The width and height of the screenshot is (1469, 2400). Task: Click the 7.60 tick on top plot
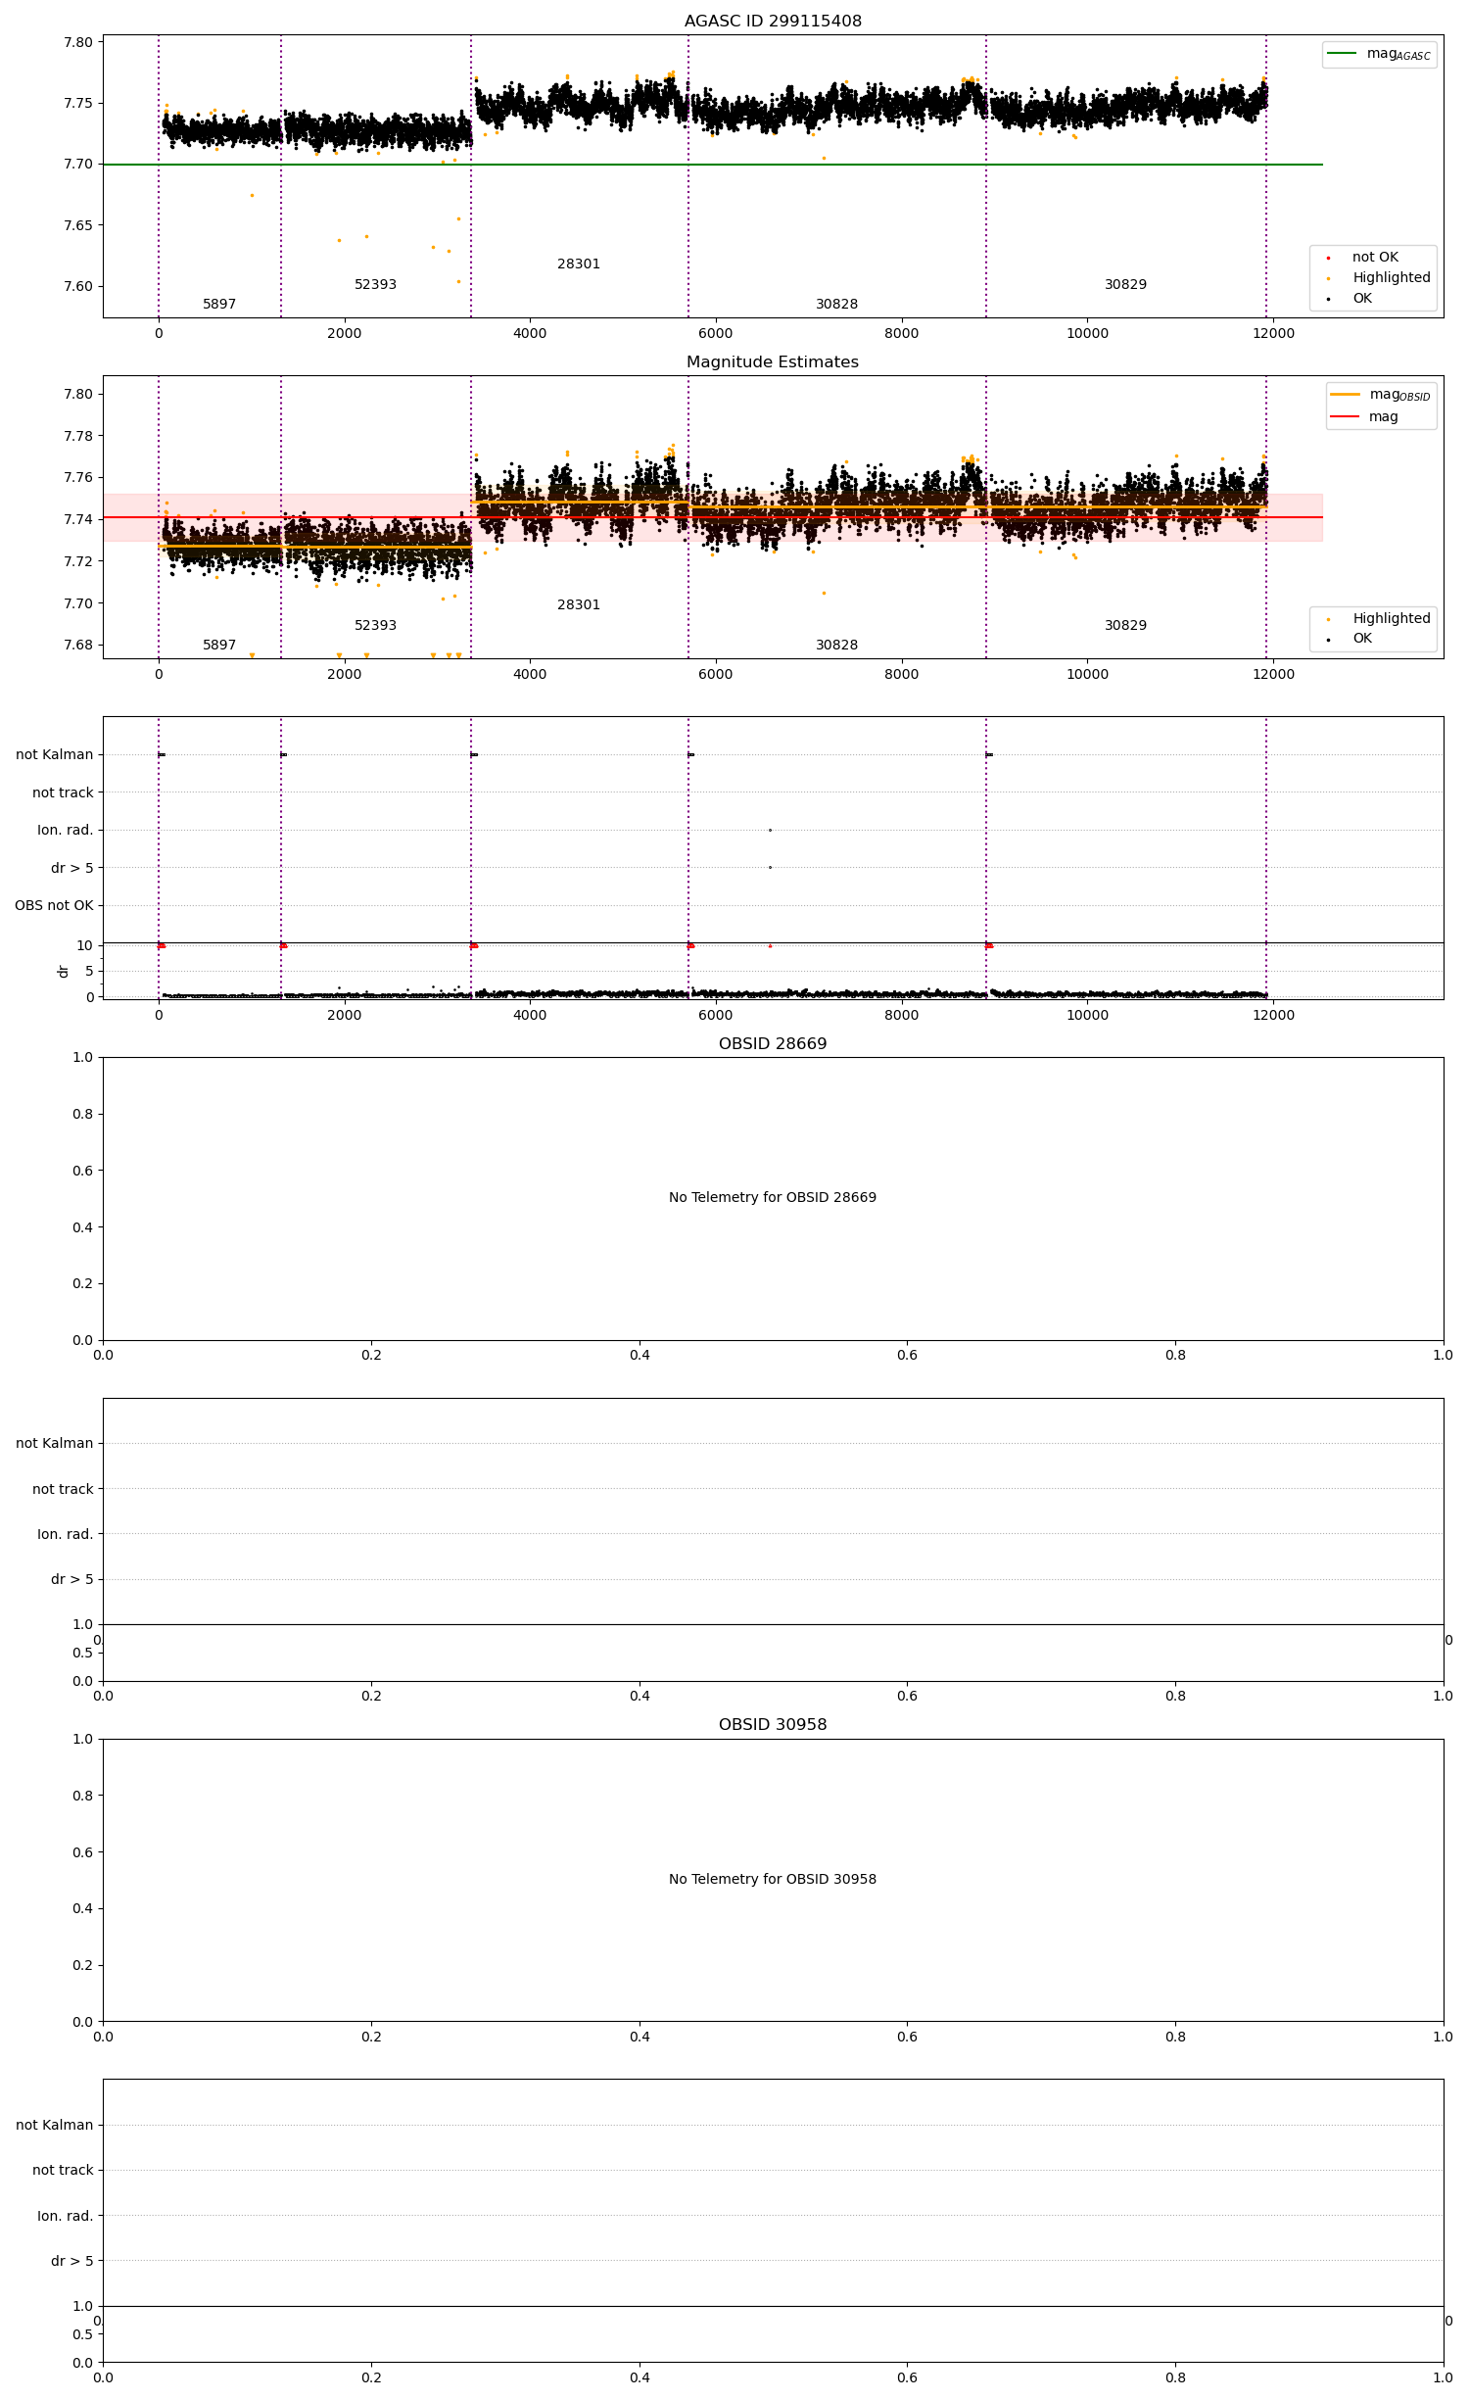78,287
